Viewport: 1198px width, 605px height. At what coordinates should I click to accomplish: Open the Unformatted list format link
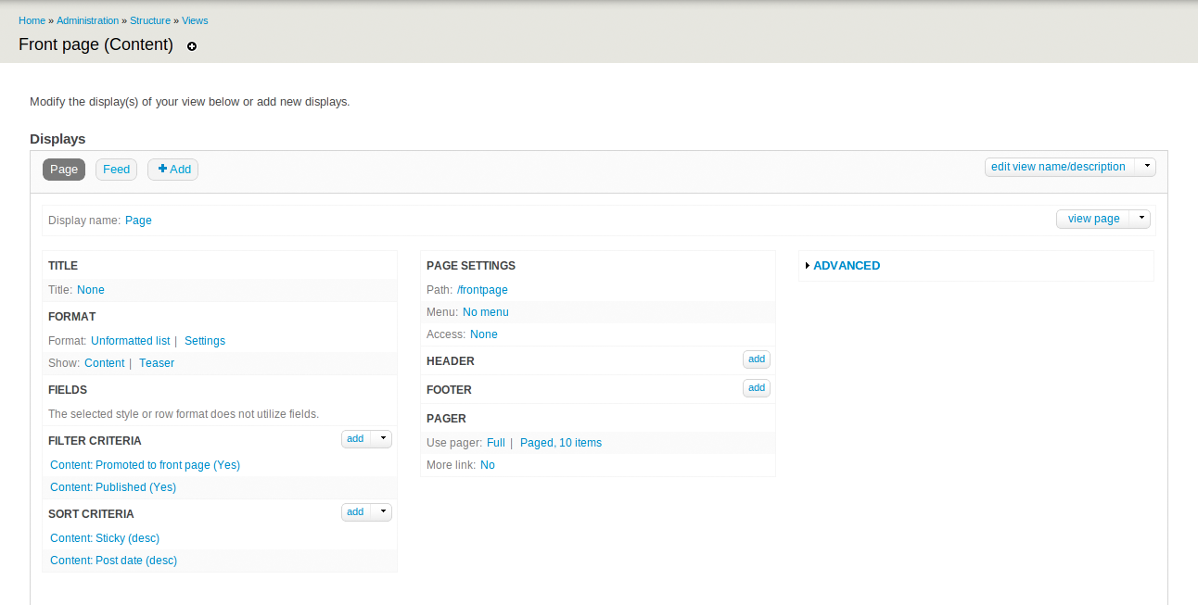130,341
